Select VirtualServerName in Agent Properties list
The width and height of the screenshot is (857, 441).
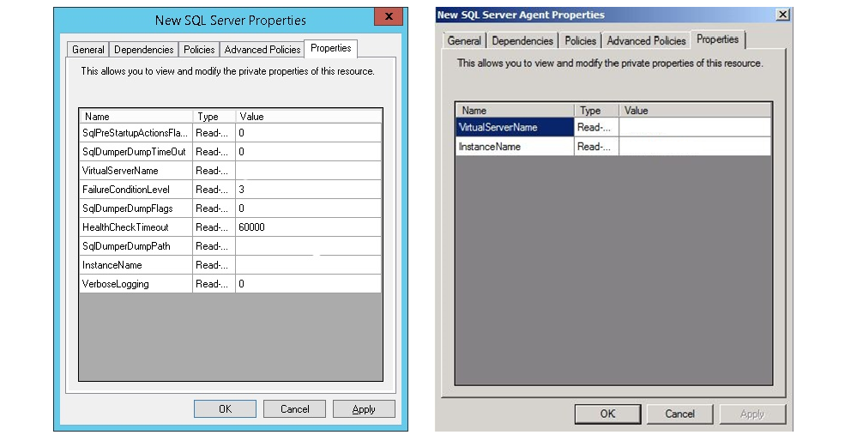[x=613, y=127]
